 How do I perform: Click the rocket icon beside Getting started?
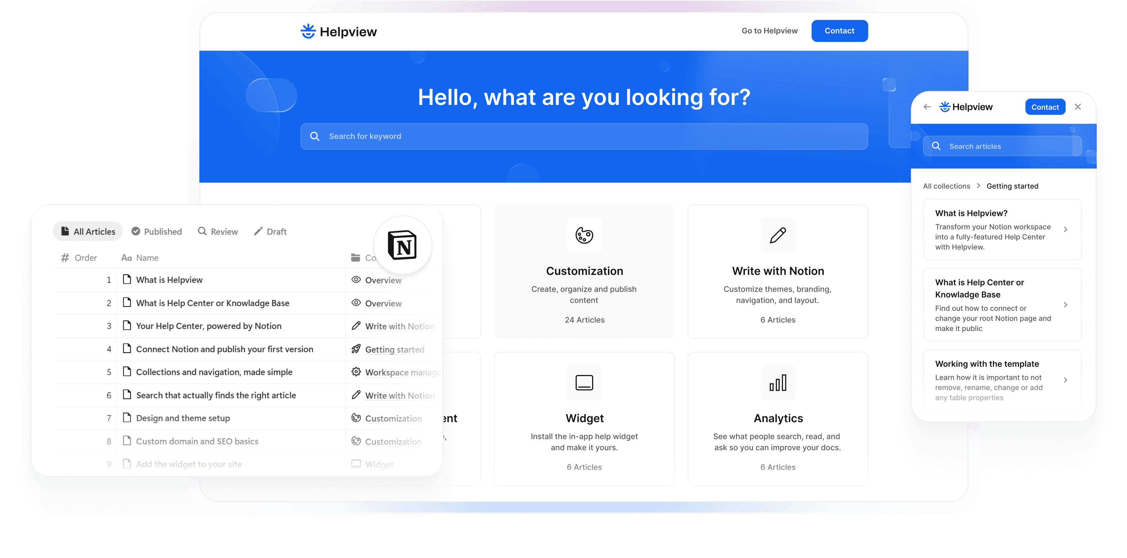tap(356, 349)
